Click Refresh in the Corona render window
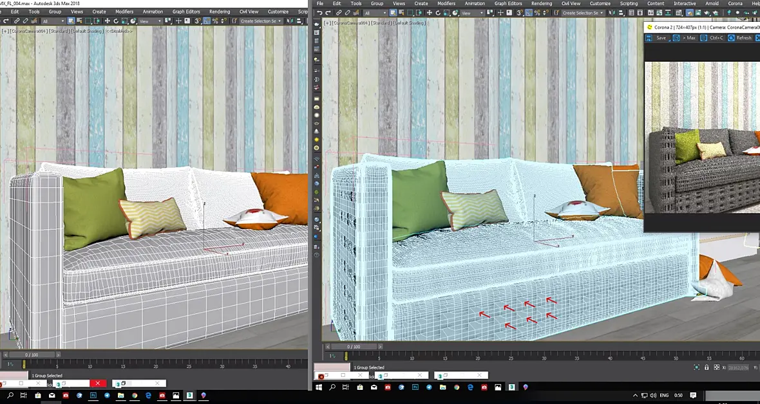760x404 pixels. (740, 38)
